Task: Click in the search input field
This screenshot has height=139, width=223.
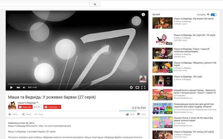Action: pyautogui.click(x=45, y=4)
